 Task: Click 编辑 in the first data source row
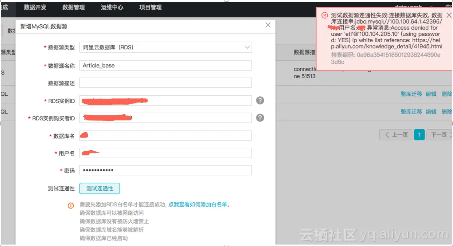click(x=431, y=94)
